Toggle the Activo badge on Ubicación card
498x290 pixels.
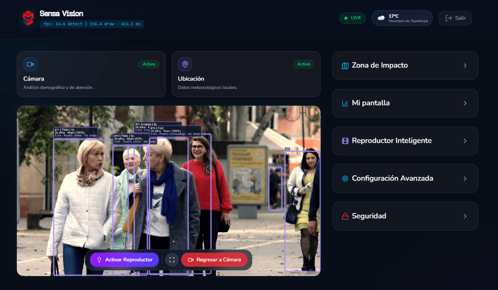(x=303, y=64)
